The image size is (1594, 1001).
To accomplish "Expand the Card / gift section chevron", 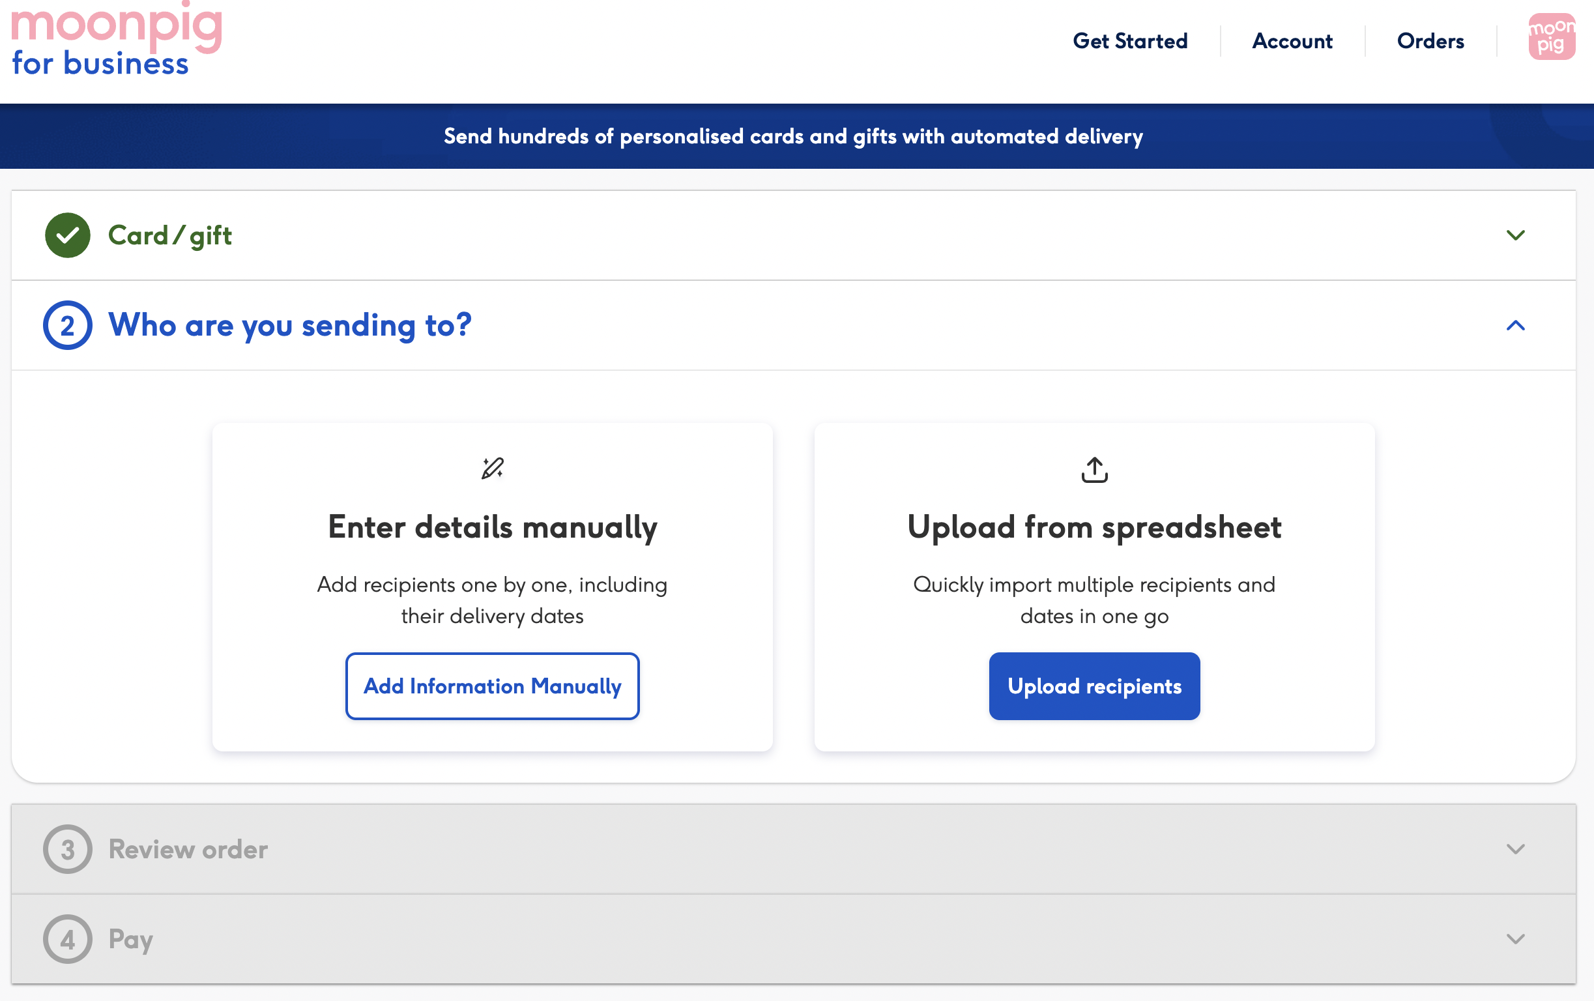I will 1515,235.
